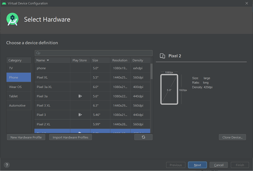The height and width of the screenshot is (171, 253).
Task: Select the Wear OS category
Action: pos(19,87)
